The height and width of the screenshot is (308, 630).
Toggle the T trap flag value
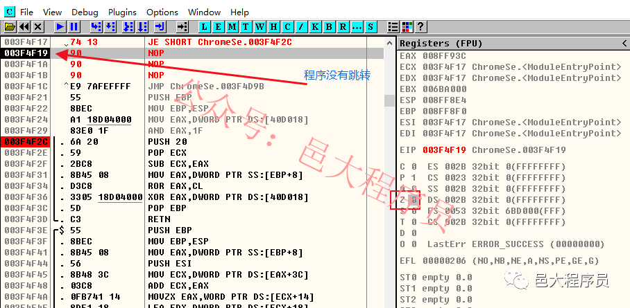tap(414, 221)
